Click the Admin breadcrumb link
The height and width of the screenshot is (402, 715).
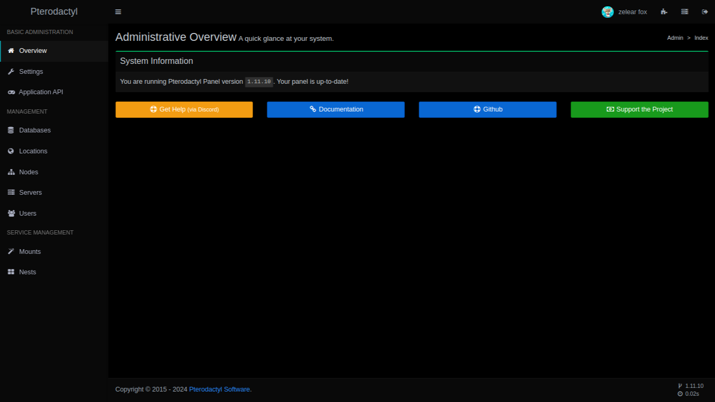click(675, 38)
